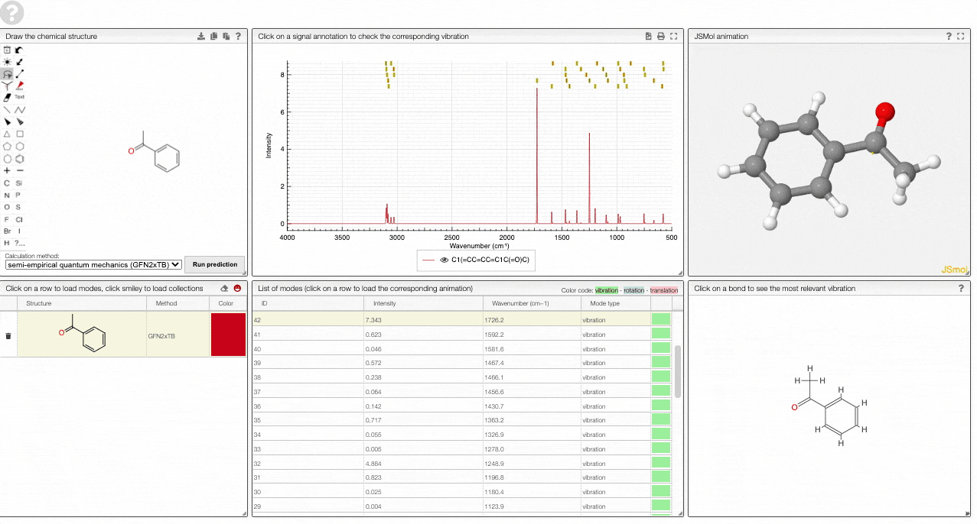Click the red color swatch for GFN2xTB
The height and width of the screenshot is (524, 977).
click(x=228, y=335)
